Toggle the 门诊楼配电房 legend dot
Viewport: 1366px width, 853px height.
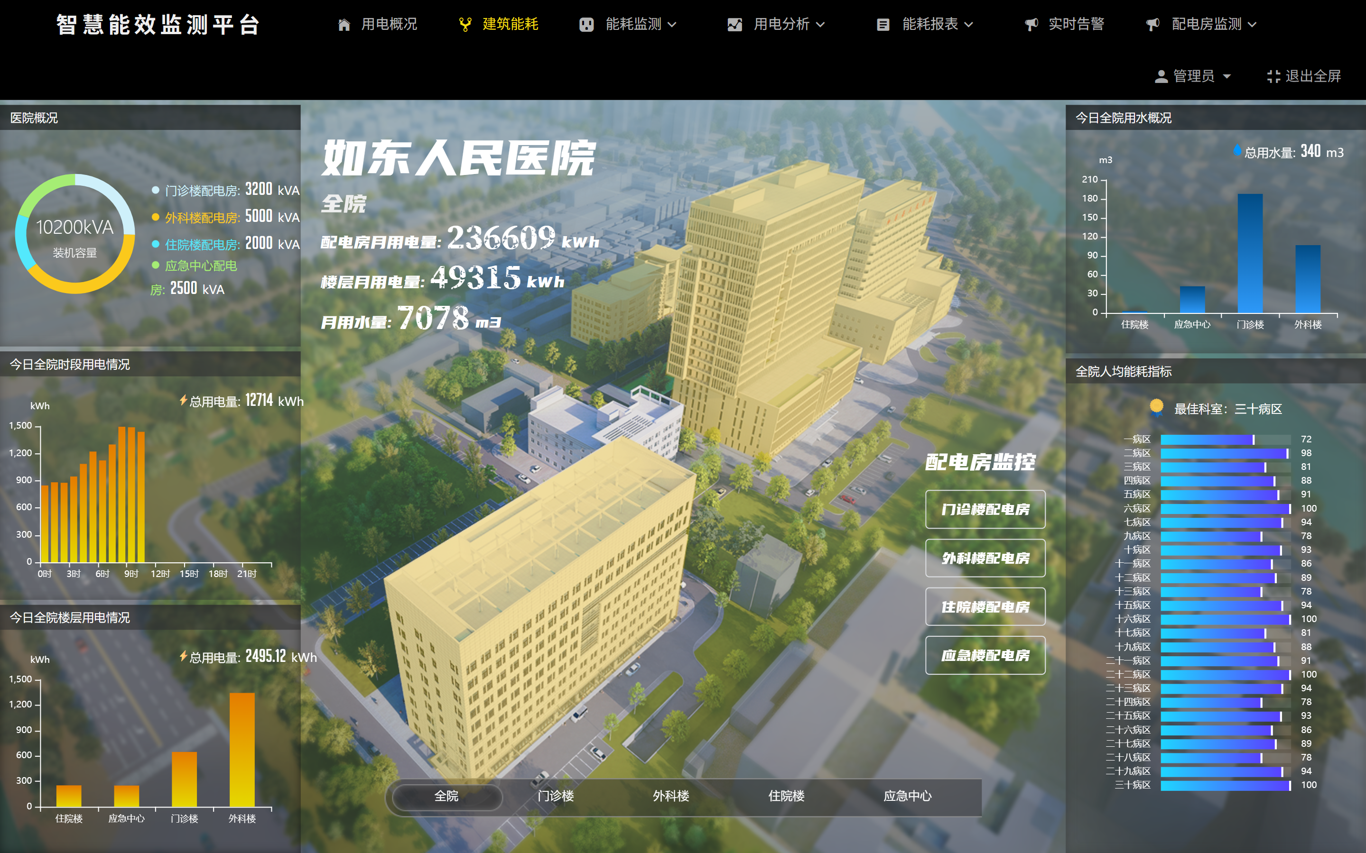[155, 191]
